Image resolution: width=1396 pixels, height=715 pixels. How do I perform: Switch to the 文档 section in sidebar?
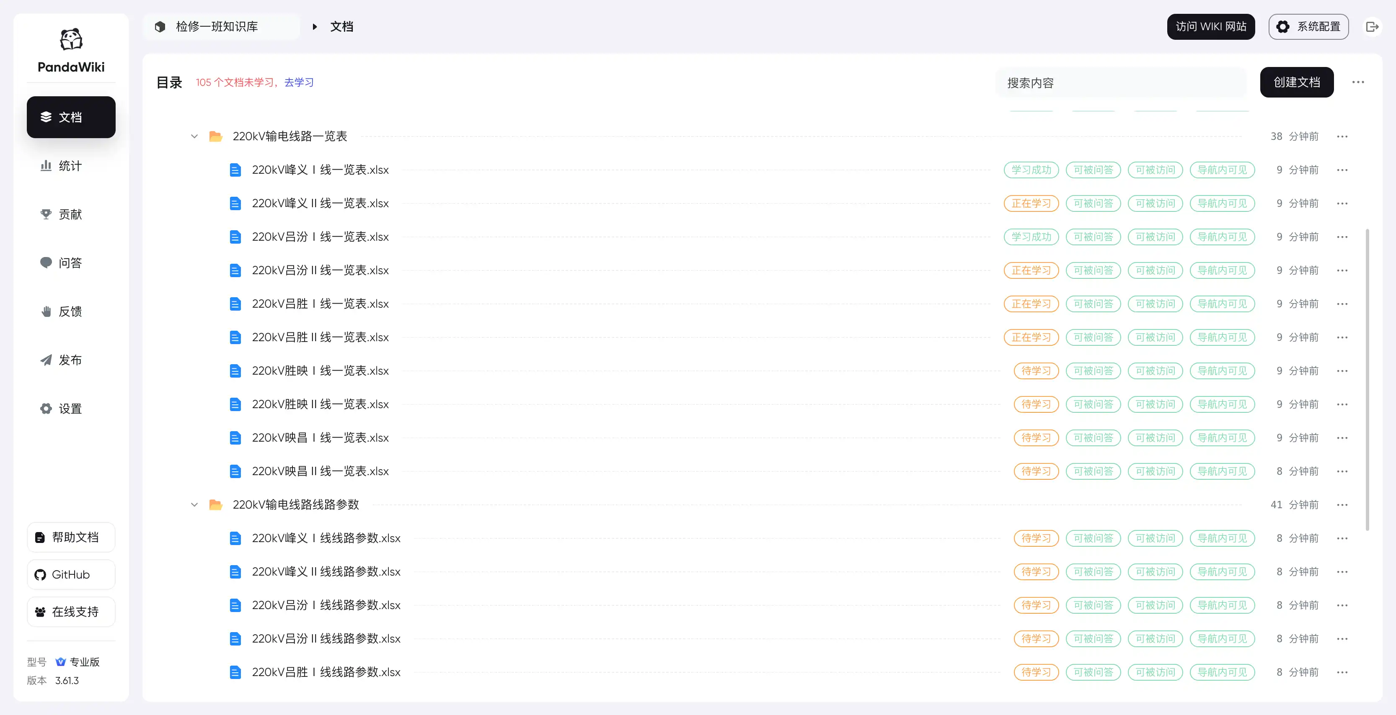pyautogui.click(x=70, y=117)
